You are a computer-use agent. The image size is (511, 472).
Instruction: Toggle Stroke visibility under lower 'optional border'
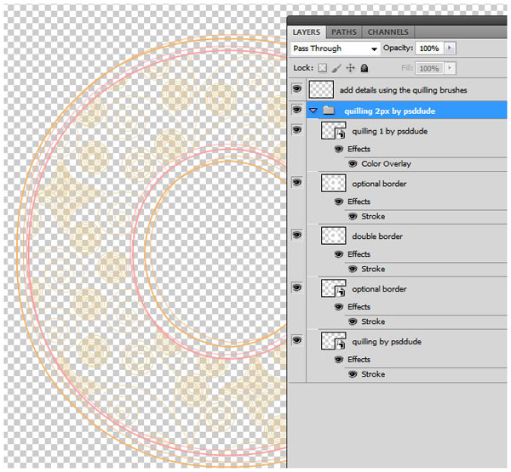pos(353,321)
